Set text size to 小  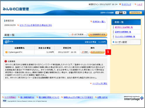[117, 13]
